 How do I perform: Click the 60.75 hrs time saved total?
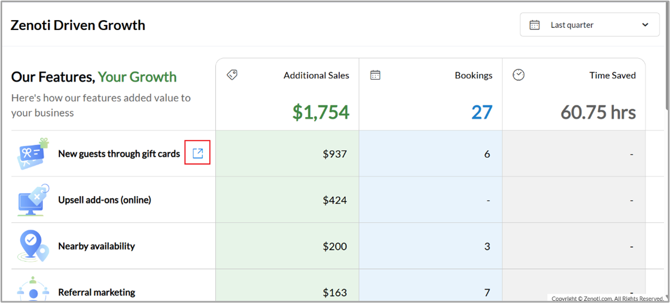tap(598, 112)
